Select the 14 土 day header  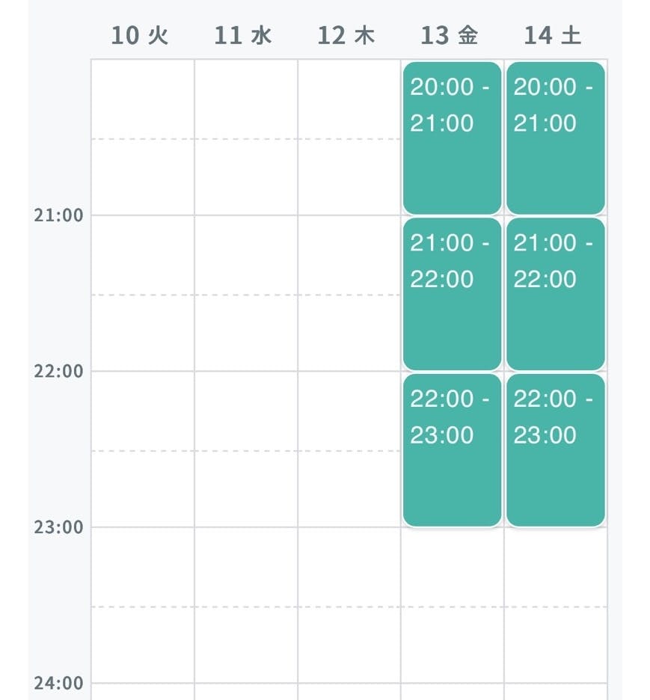click(553, 35)
